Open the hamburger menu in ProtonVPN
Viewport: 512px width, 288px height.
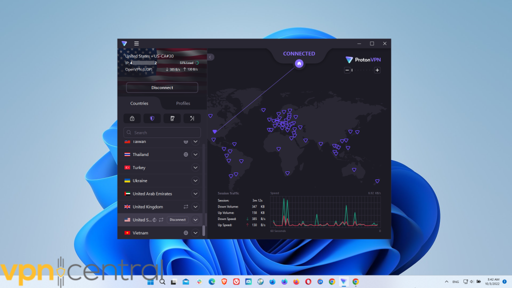[136, 43]
